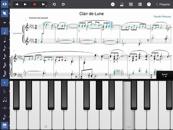Expand the skip-forward dropdown arrow

46,6
